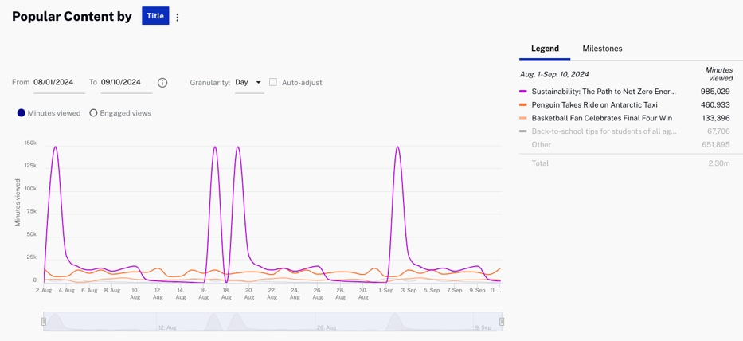Viewport: 743px width, 341px height.
Task: Click the To date field 09/10/2024
Action: click(125, 82)
